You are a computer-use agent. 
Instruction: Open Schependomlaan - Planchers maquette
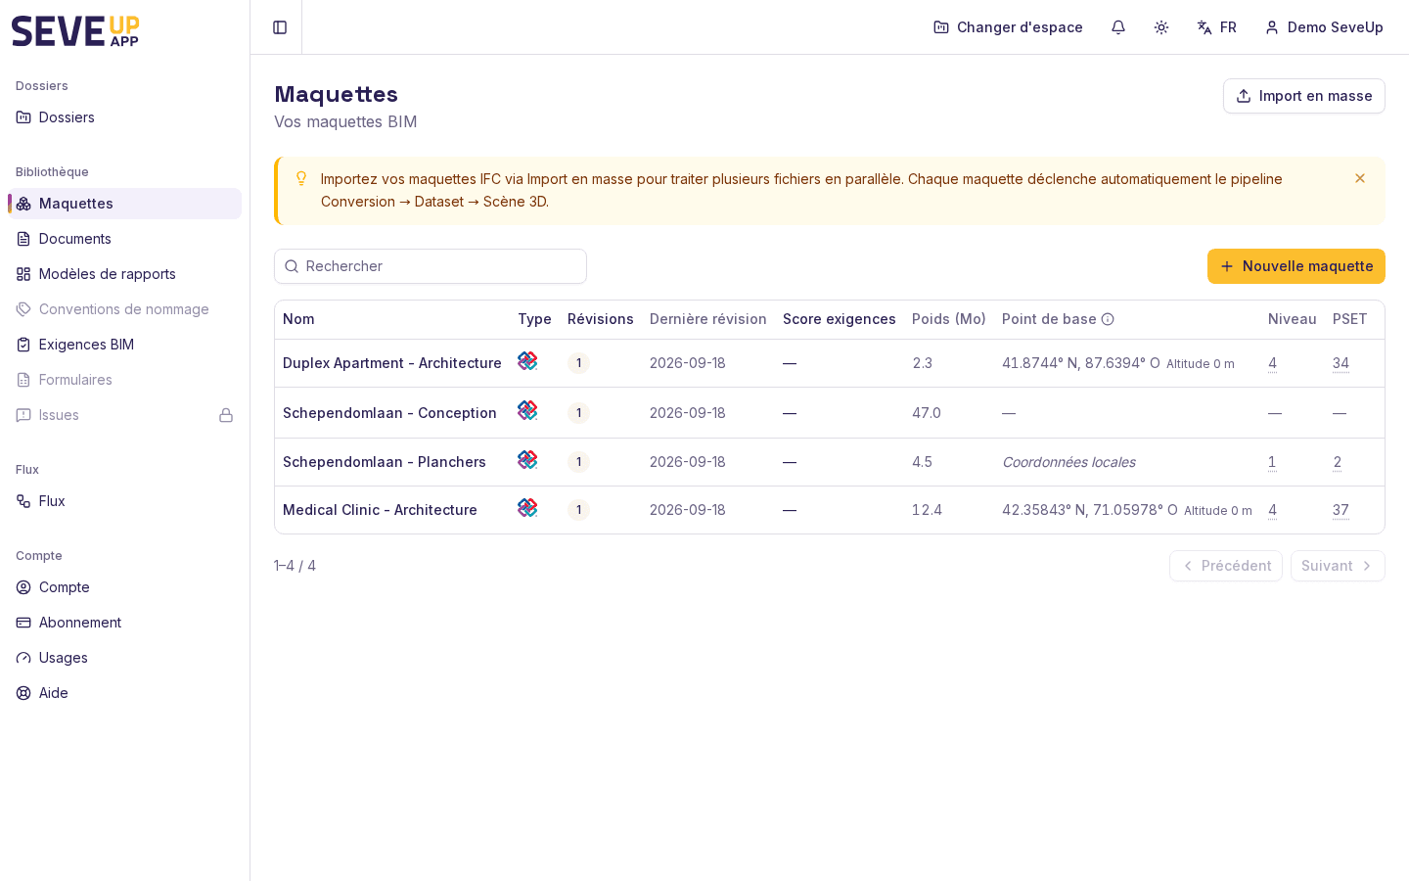tap(385, 462)
